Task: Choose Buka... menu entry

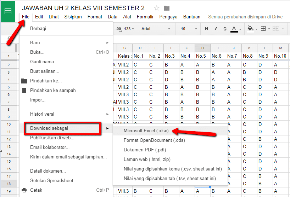Action: (66, 52)
